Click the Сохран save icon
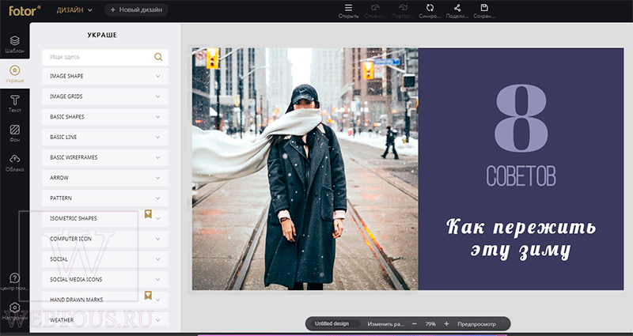 (484, 8)
